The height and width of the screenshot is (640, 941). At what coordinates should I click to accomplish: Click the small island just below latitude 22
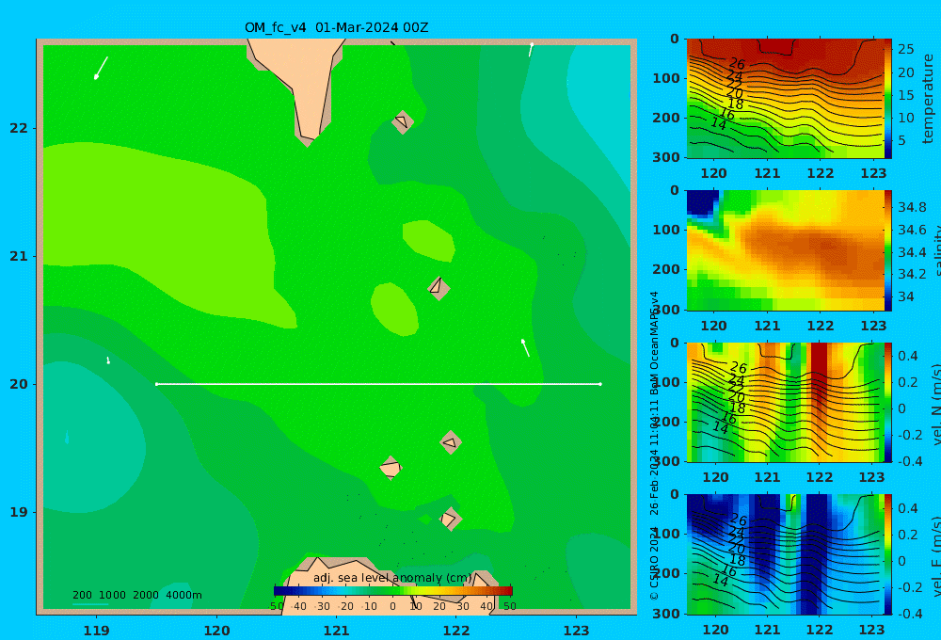403,121
